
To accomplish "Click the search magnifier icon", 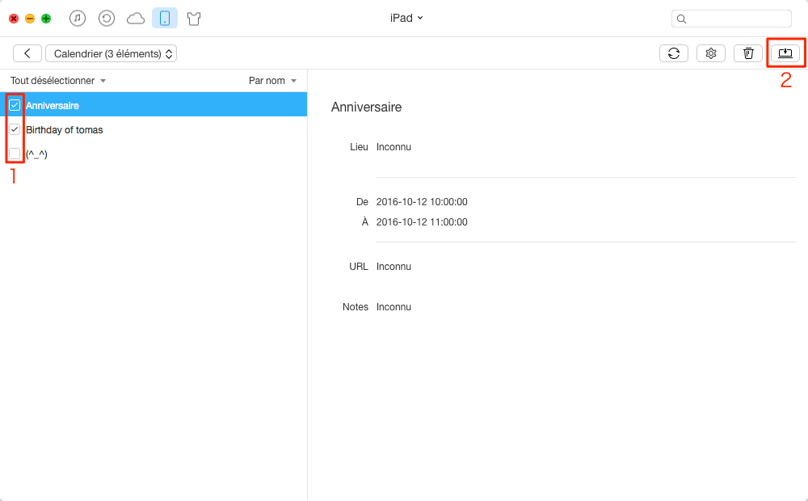I will (681, 19).
